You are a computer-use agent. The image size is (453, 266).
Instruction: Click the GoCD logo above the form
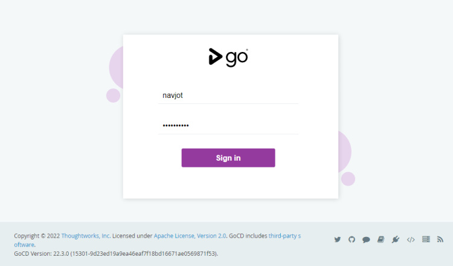pos(228,57)
